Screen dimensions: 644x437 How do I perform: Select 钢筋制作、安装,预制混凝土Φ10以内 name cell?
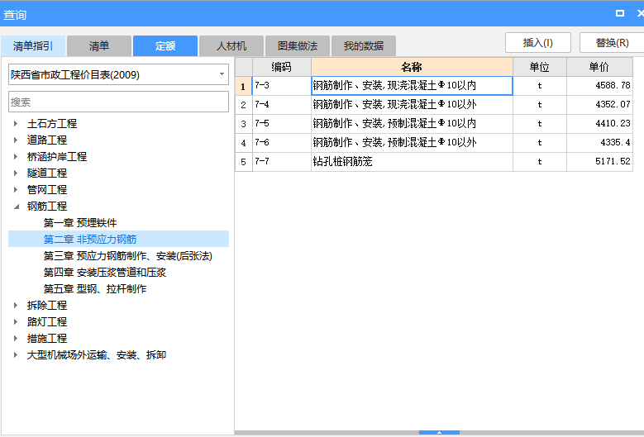coord(412,124)
